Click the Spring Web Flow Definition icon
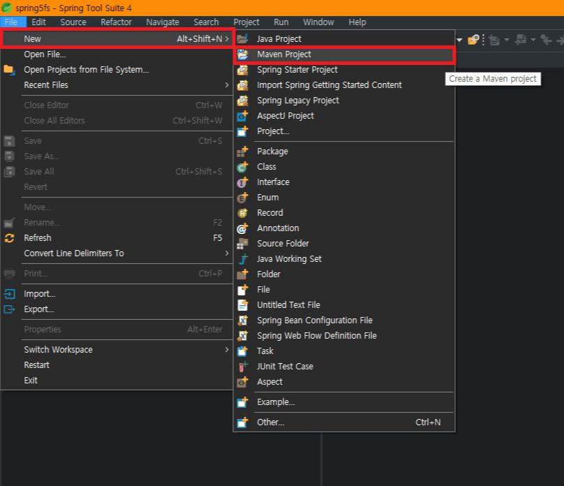The image size is (564, 486). (243, 336)
